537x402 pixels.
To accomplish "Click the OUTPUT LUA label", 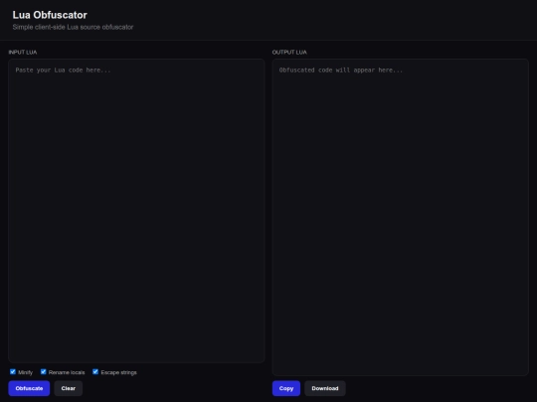I will [x=289, y=53].
